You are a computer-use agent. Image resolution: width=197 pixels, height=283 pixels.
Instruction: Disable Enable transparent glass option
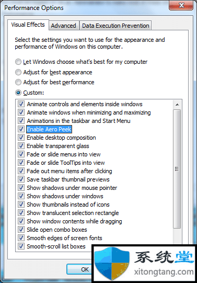21,145
